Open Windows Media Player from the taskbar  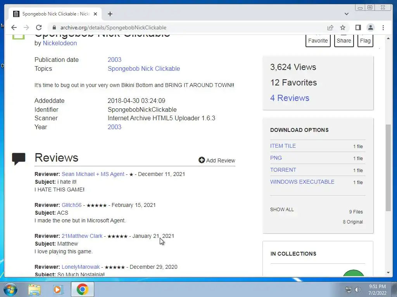click(58, 289)
